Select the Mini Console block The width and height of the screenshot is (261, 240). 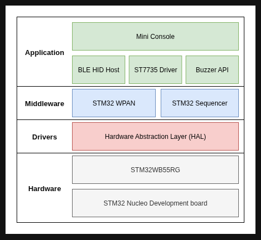point(155,36)
